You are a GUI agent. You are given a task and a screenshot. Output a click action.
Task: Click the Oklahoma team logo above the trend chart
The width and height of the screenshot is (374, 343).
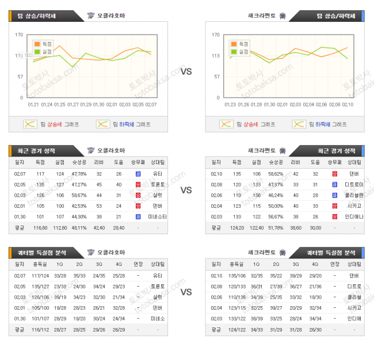[x=90, y=16]
